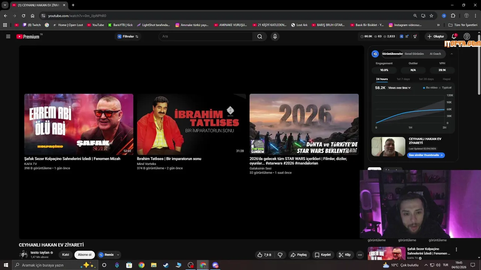Open the Chrome apps grid in bookmarks bar
This screenshot has height=270, width=481.
(x=5, y=25)
